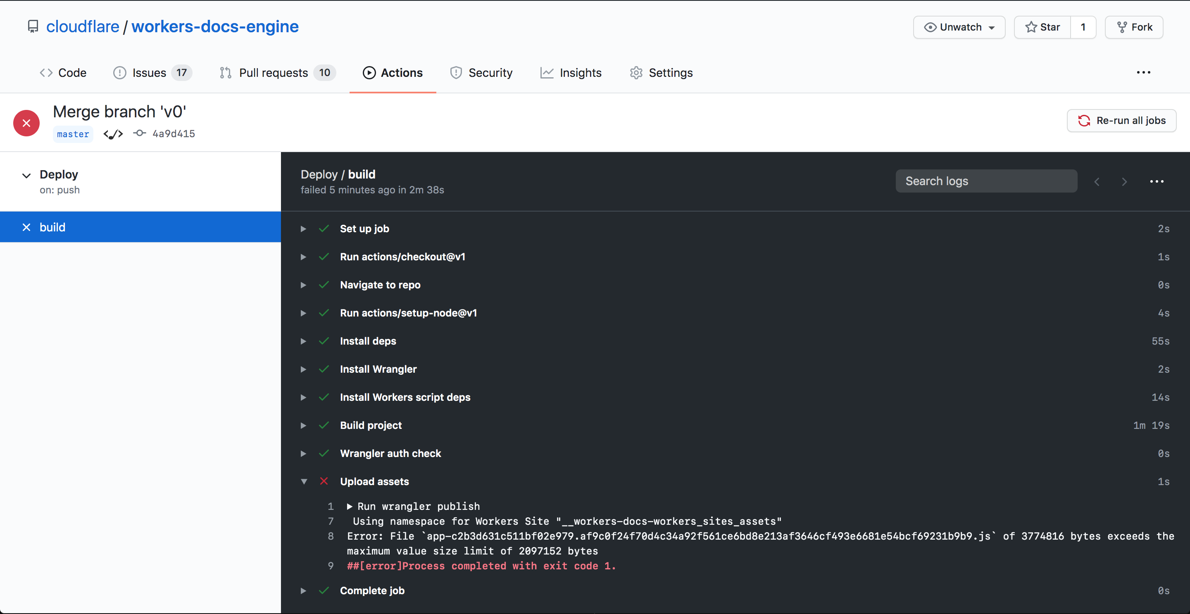Select the failed build job in sidebar
This screenshot has height=614, width=1190.
(x=52, y=227)
